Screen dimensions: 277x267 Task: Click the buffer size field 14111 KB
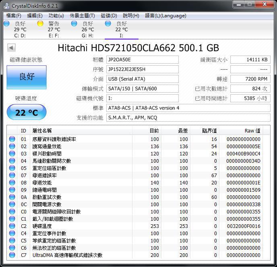pos(250,60)
